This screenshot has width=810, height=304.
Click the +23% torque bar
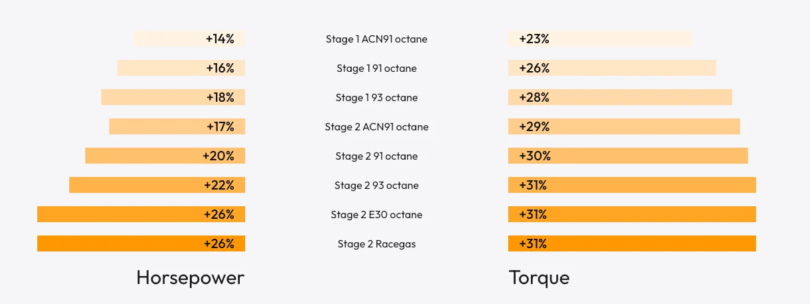coord(600,39)
